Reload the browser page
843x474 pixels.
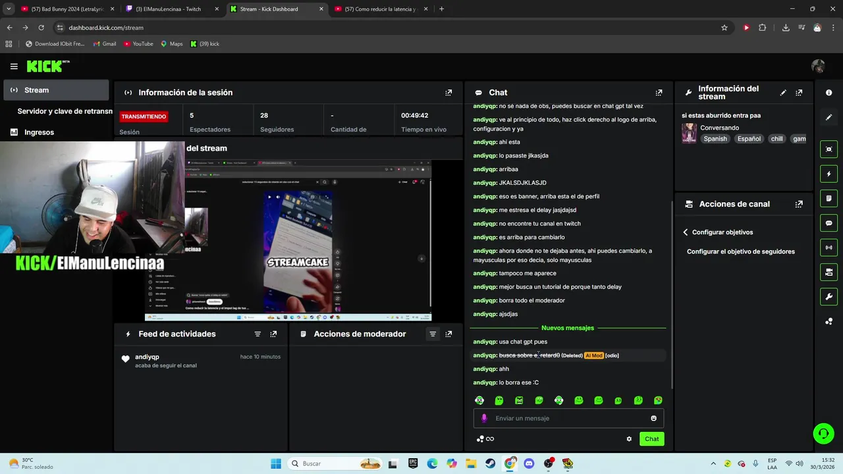click(x=41, y=28)
